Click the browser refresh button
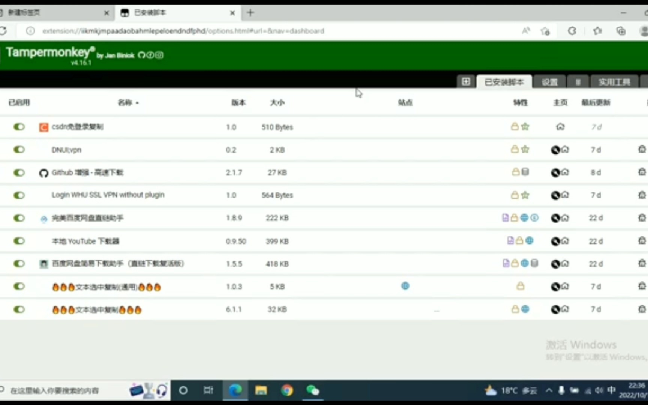Image resolution: width=648 pixels, height=405 pixels. [x=3, y=31]
